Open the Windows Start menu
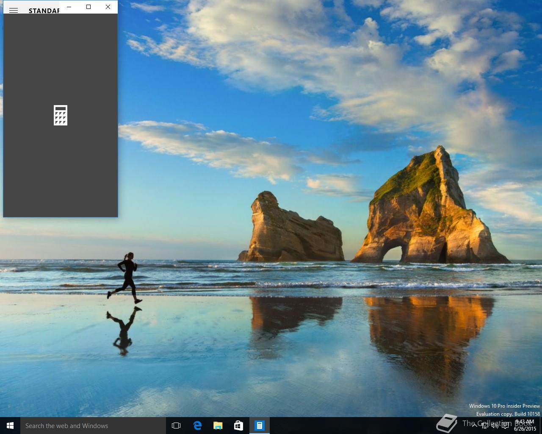This screenshot has height=434, width=542. tap(10, 426)
